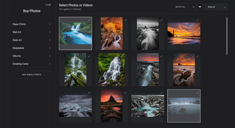Screen dimensions: 235x128
Task: Click the gallery vertical scrollbar
Action: (x=227, y=36)
